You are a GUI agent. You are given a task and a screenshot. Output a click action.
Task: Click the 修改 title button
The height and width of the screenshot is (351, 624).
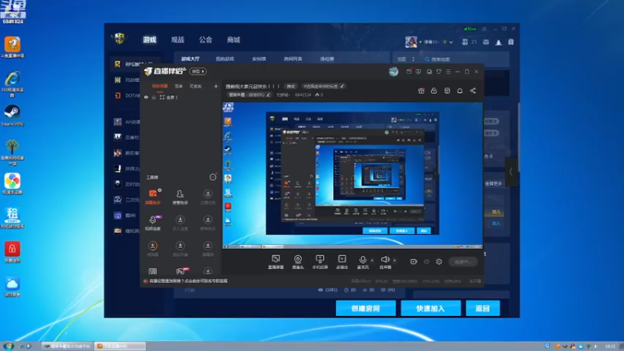(x=291, y=86)
